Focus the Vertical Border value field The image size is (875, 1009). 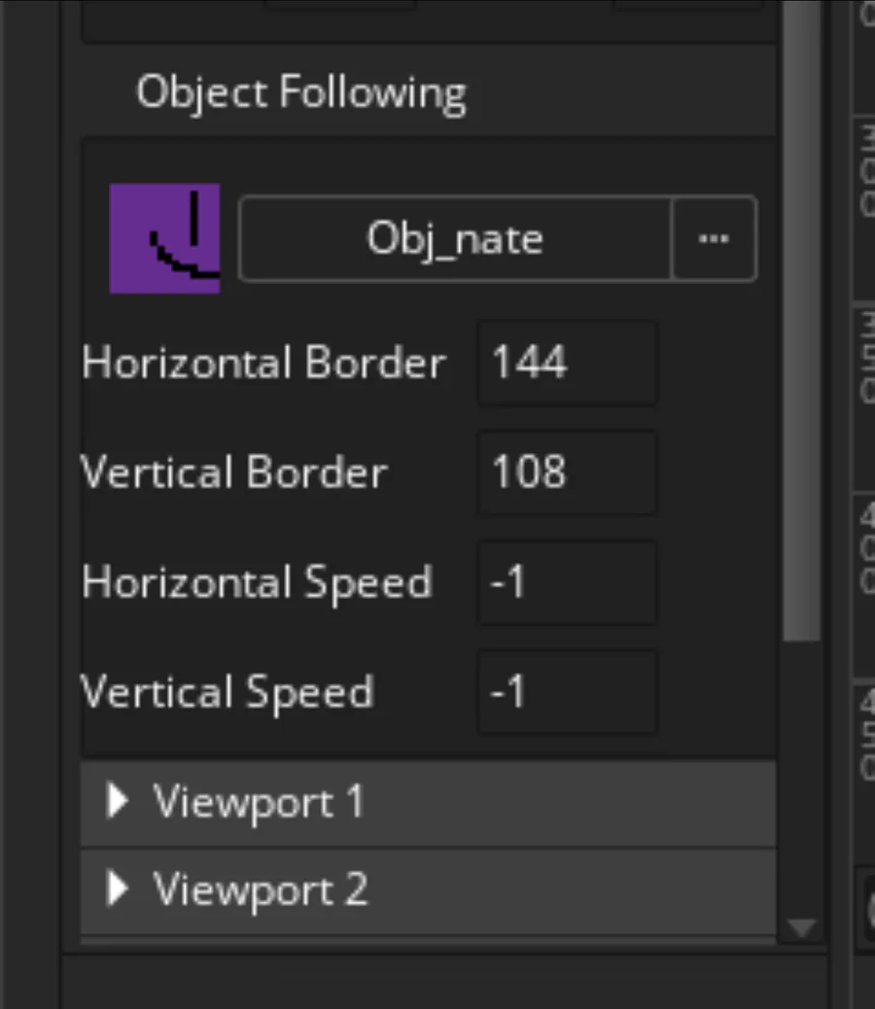[567, 473]
